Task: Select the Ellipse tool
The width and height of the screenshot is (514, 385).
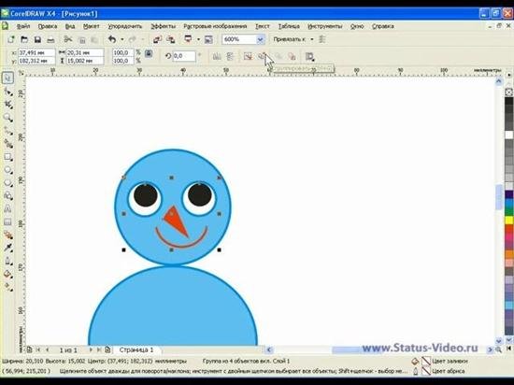Action: pyautogui.click(x=8, y=170)
